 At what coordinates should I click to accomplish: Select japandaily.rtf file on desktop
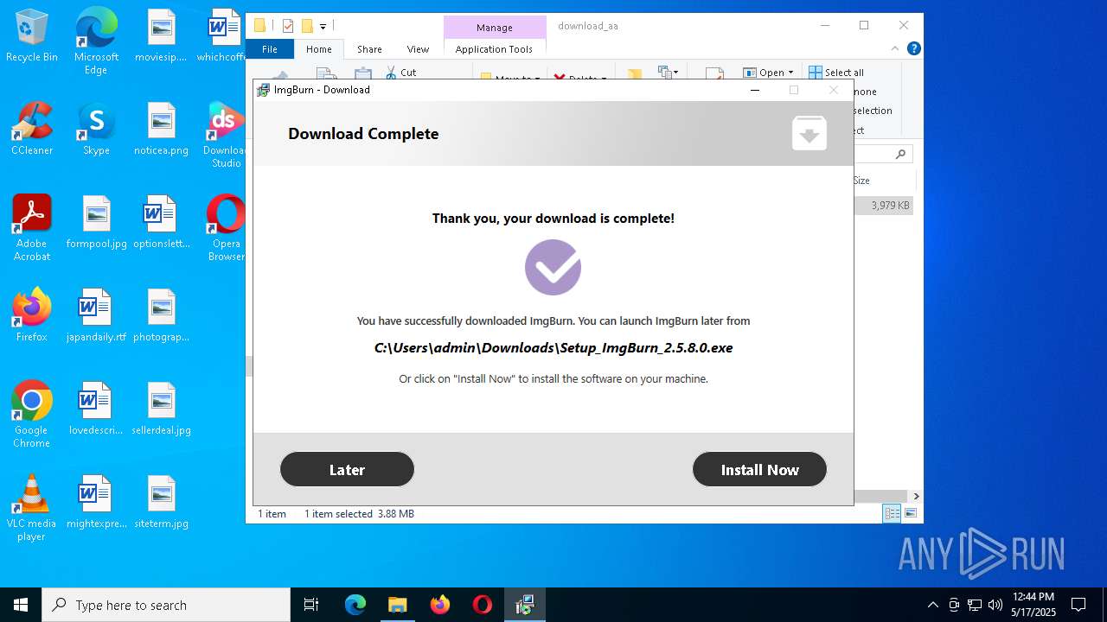96,316
